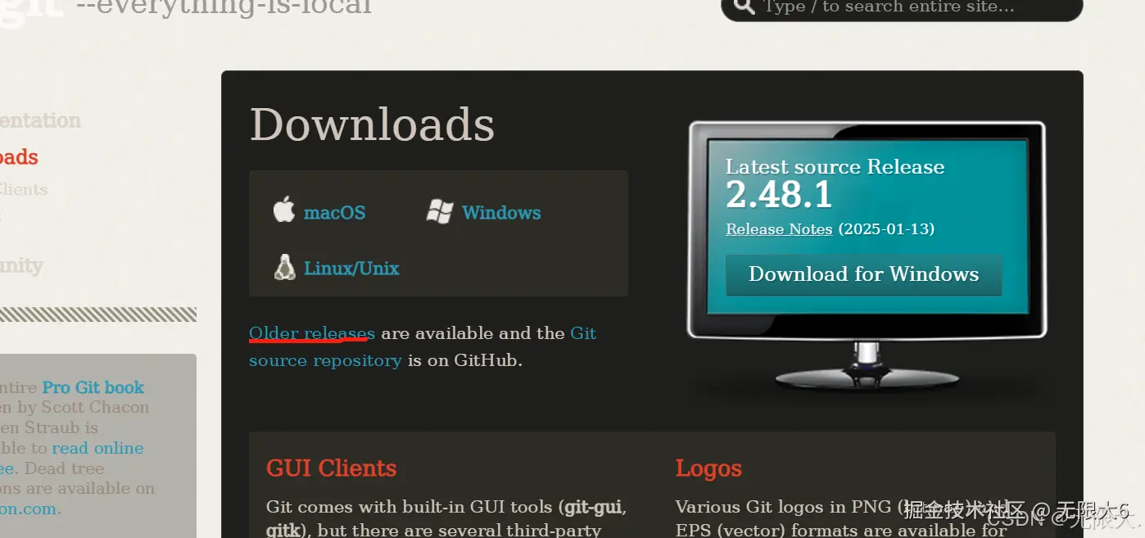Click the Downloads page heading
This screenshot has height=538, width=1145.
click(372, 124)
